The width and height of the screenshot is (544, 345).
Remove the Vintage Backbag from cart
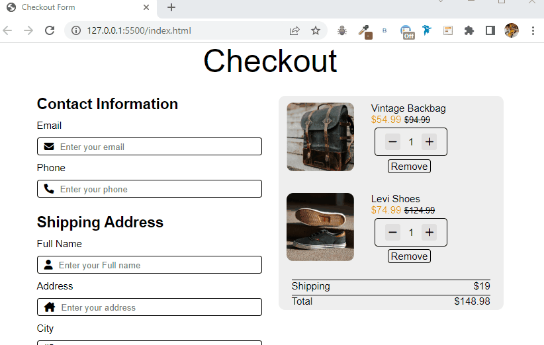[409, 167]
